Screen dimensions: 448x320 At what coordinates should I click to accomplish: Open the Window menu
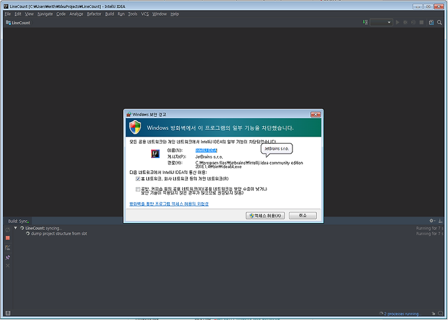[159, 14]
